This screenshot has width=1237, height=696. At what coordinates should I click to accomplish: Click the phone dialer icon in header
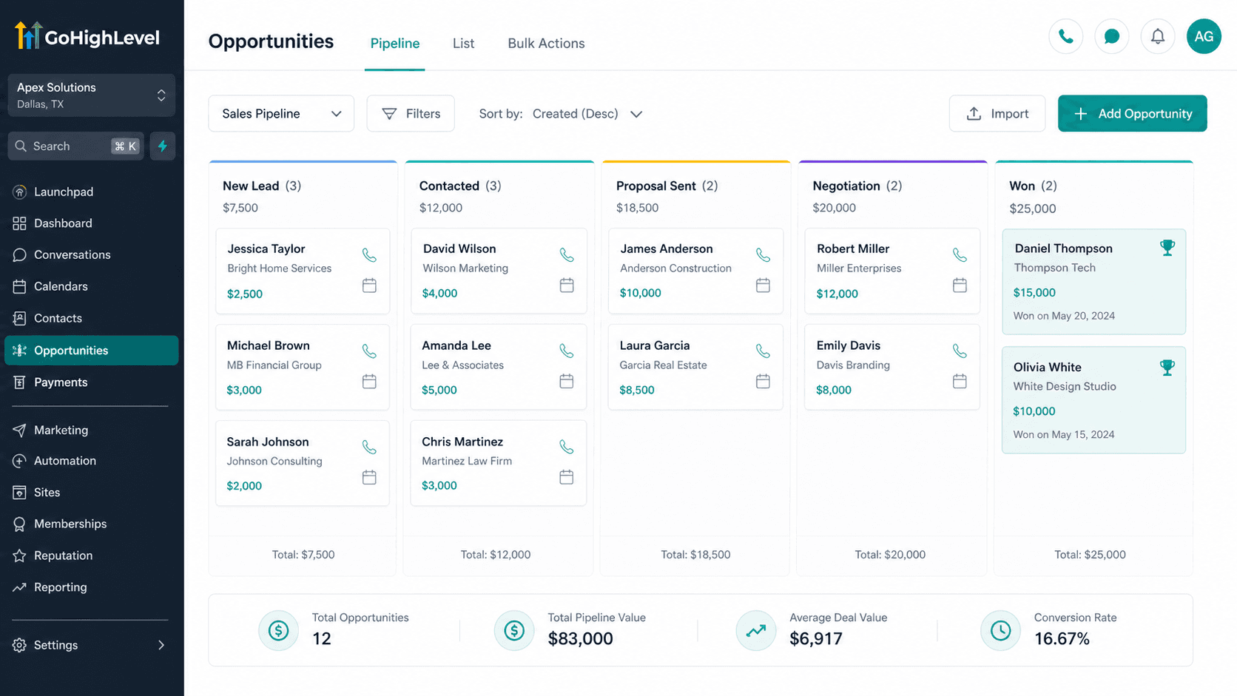point(1065,36)
